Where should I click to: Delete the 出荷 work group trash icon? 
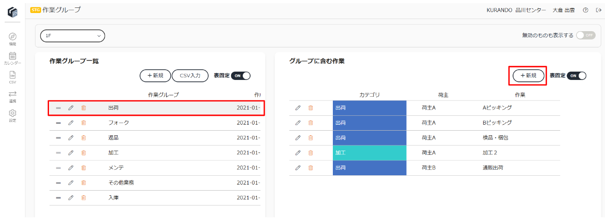pyautogui.click(x=84, y=108)
